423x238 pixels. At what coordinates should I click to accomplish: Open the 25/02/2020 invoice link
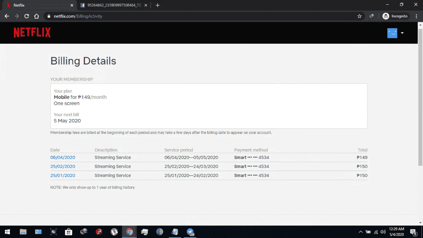pos(63,167)
